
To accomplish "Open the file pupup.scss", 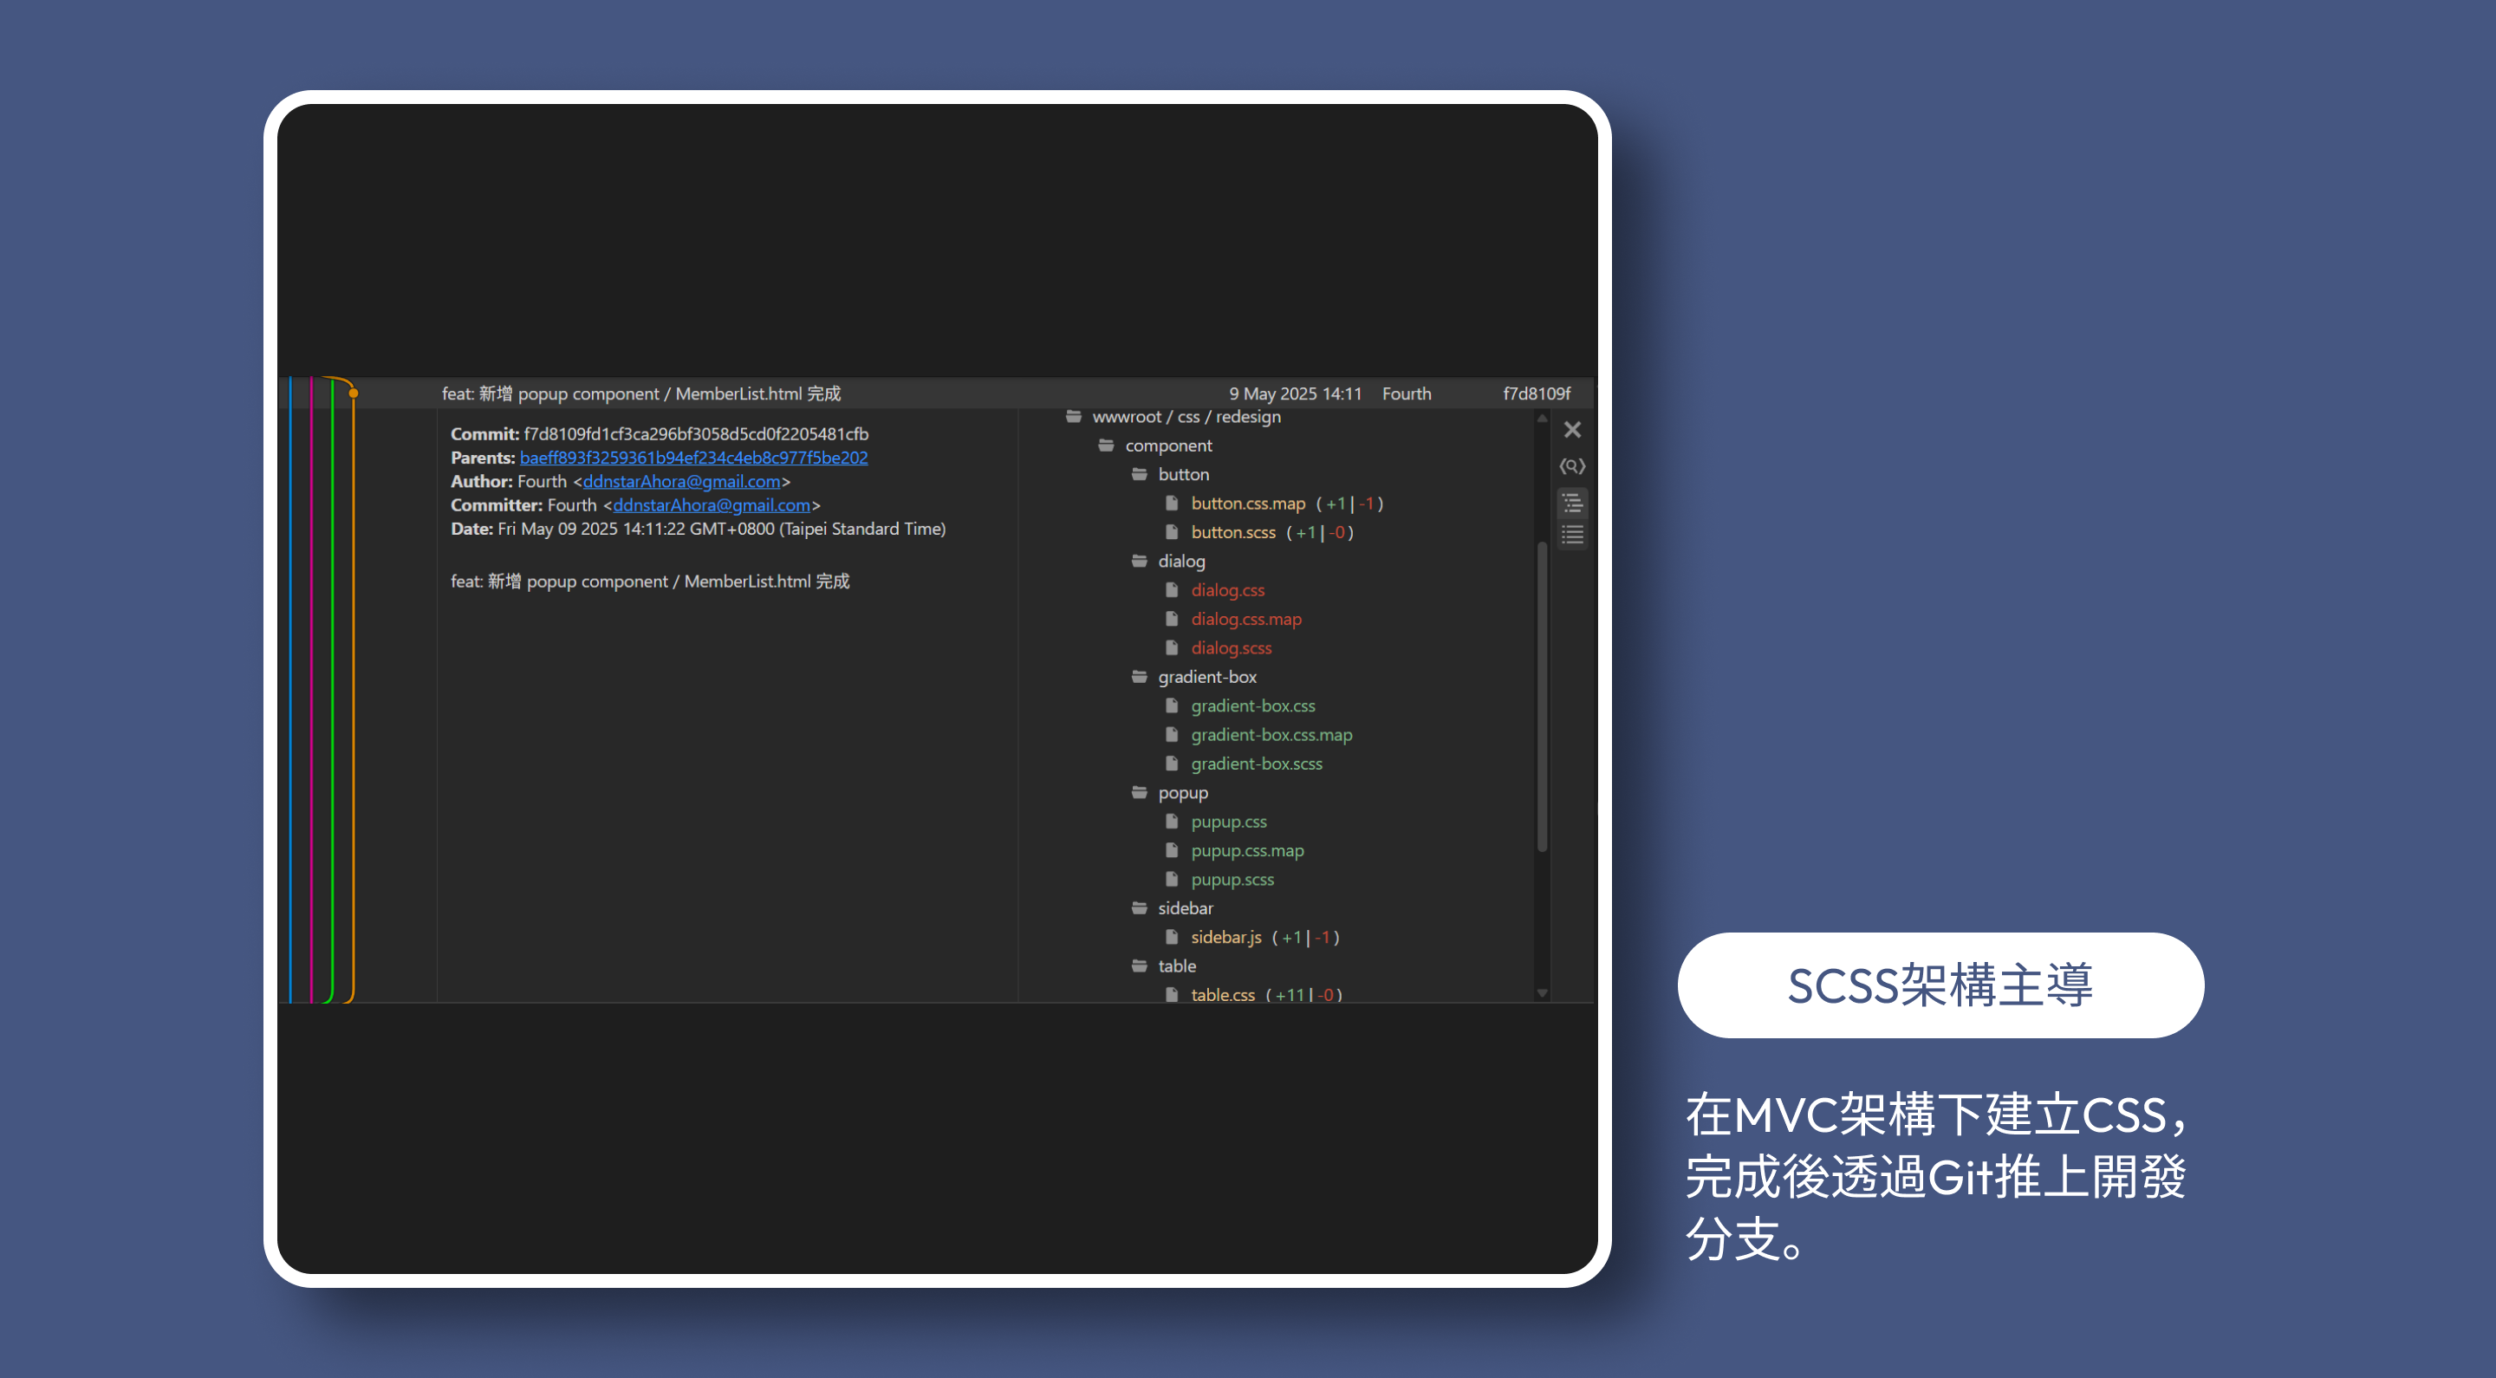I will pos(1232,879).
